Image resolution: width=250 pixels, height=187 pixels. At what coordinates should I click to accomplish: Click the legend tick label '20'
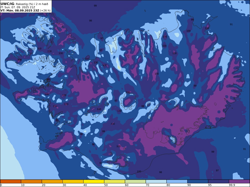coord(43,185)
